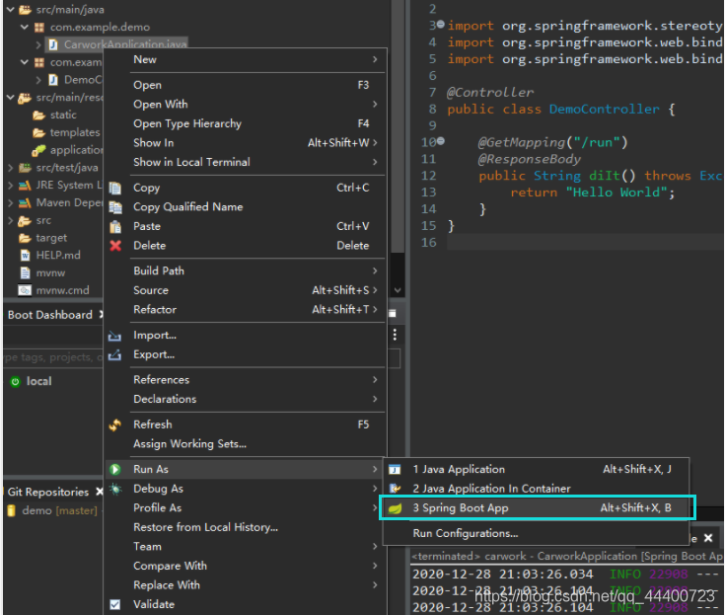
Task: Open Run Configurations dialog
Action: coord(537,533)
